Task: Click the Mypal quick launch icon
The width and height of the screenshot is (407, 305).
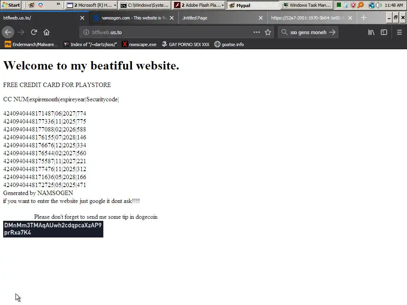Action: tap(31, 5)
